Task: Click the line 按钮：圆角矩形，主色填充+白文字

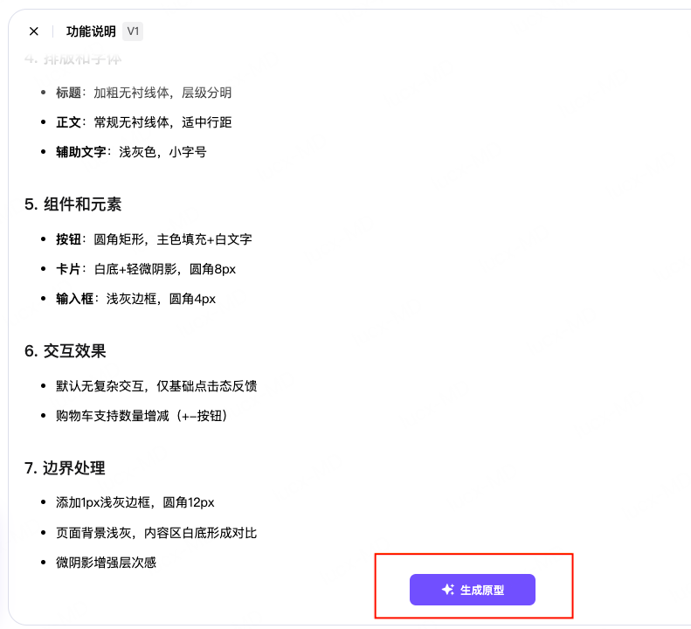Action: click(154, 239)
